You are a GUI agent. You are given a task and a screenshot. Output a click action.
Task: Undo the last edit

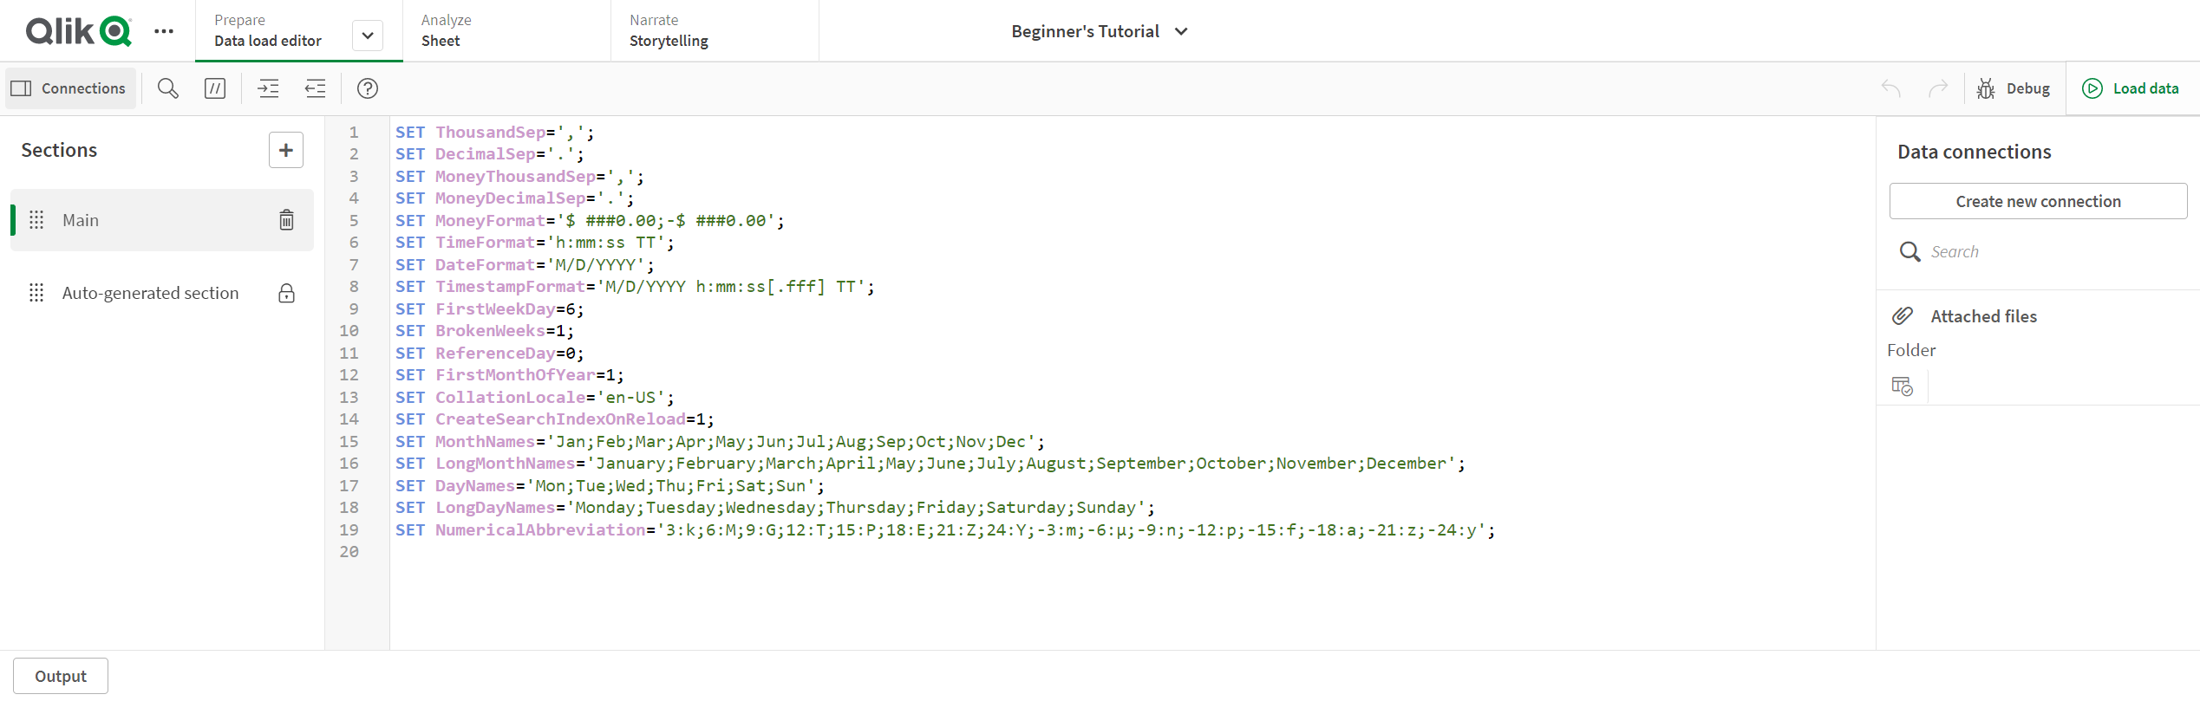pyautogui.click(x=1891, y=88)
